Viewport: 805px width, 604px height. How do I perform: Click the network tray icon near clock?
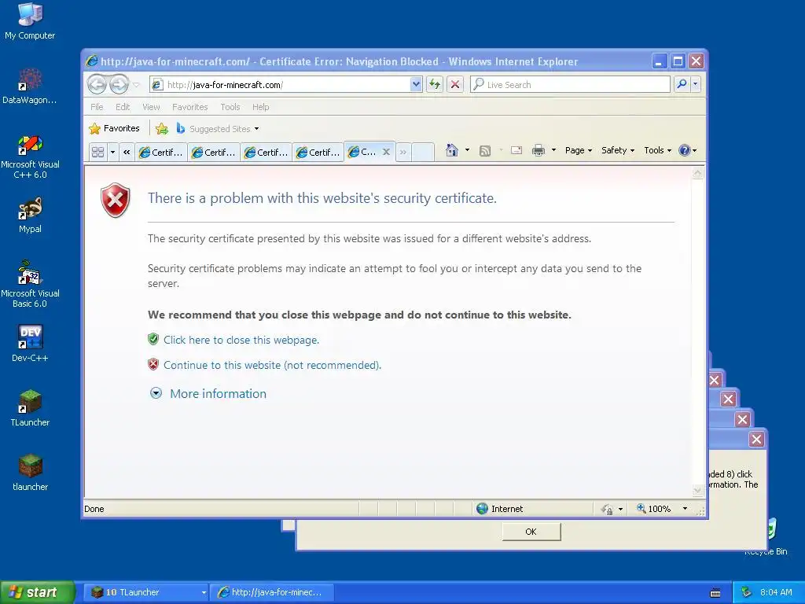click(747, 592)
